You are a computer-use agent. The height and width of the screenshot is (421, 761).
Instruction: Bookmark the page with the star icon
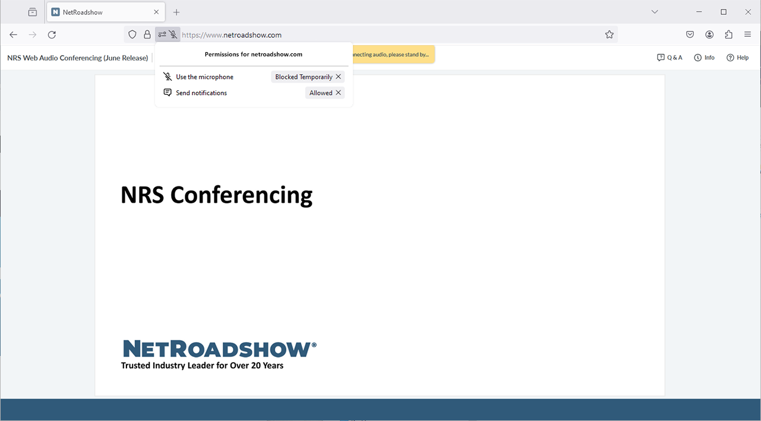click(x=610, y=34)
